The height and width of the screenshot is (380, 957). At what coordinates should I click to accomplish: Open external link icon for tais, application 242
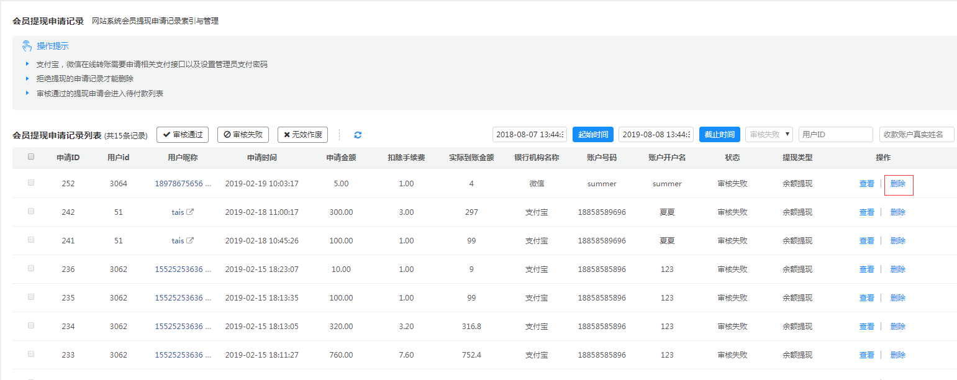pyautogui.click(x=191, y=212)
